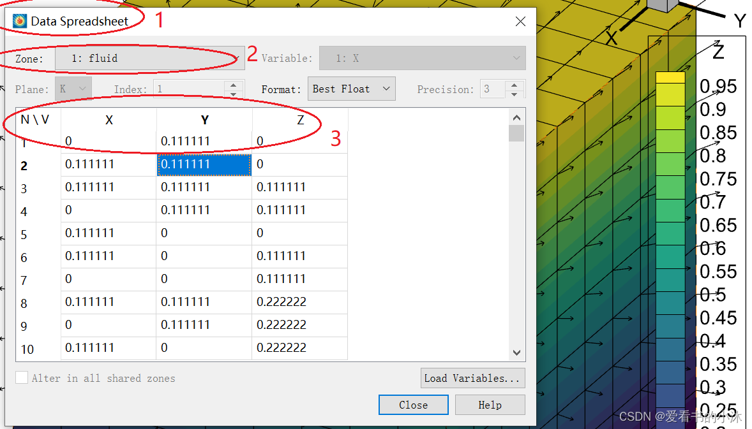Click the X cell in row 3
The height and width of the screenshot is (429, 752).
coord(108,187)
